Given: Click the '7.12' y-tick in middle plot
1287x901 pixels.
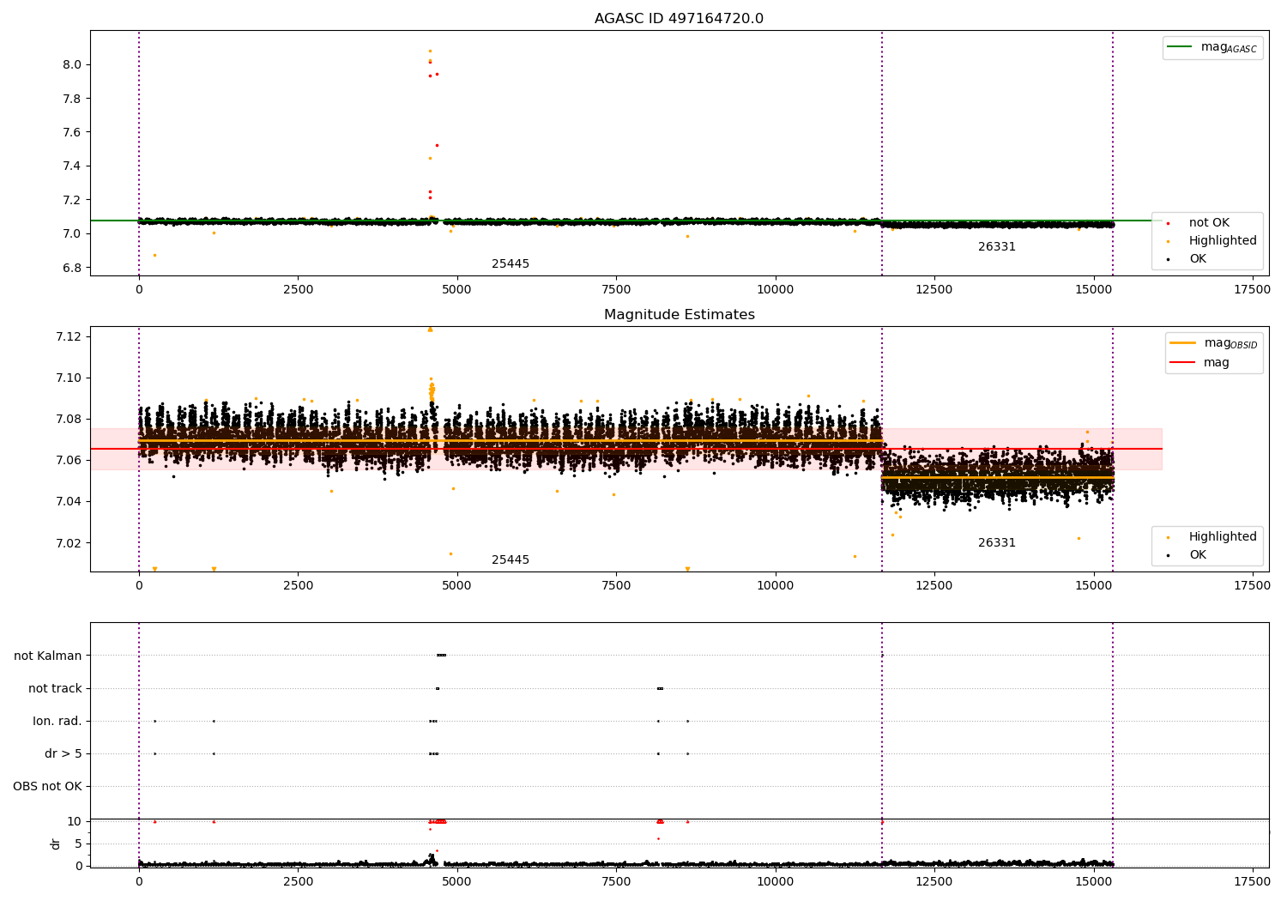Looking at the screenshot, I should pyautogui.click(x=68, y=336).
